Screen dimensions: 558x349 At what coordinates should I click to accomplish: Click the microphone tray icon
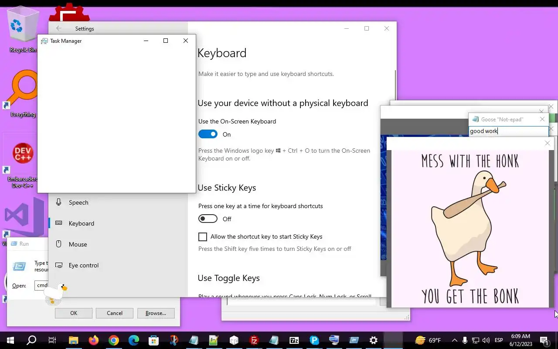click(x=465, y=340)
